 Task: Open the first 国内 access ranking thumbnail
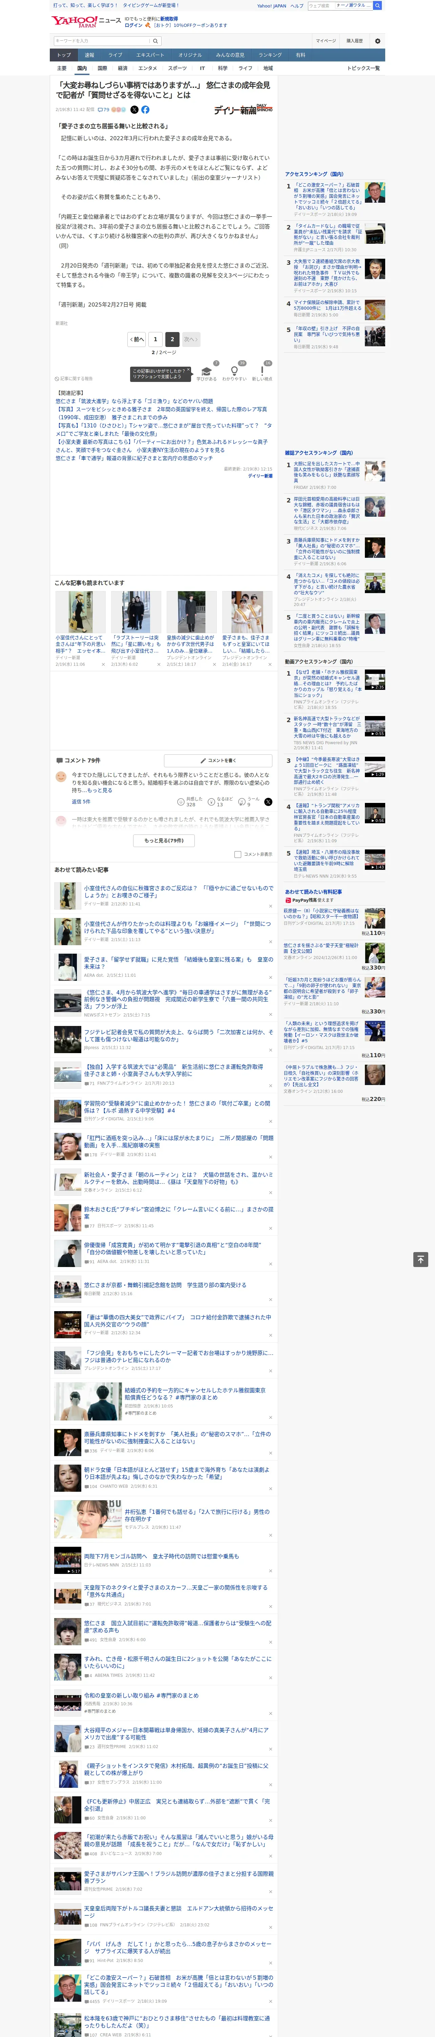coord(375,192)
